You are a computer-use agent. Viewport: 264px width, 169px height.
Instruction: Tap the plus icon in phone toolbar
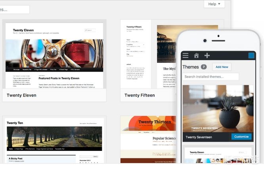coord(207,55)
